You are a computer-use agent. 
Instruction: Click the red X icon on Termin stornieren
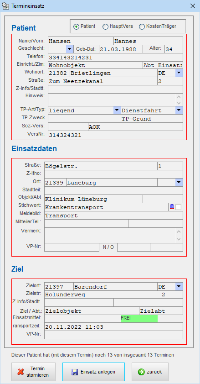21,372
